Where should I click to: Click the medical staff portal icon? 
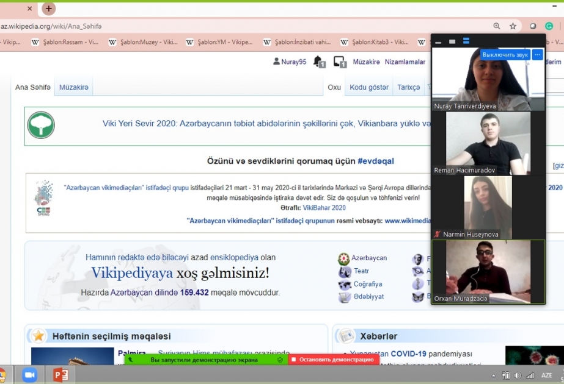417,283
